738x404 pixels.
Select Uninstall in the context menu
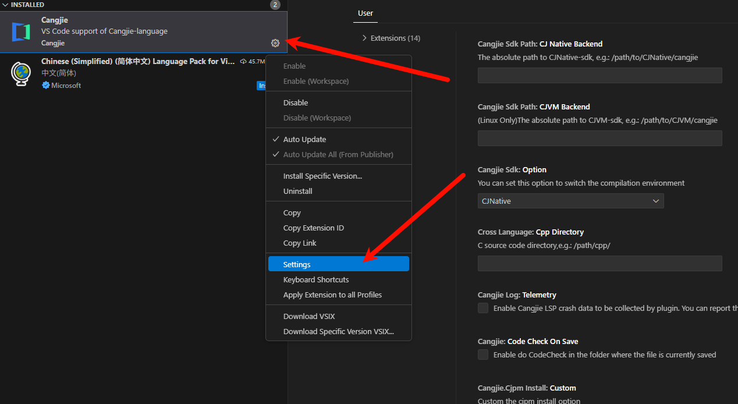pos(339,191)
